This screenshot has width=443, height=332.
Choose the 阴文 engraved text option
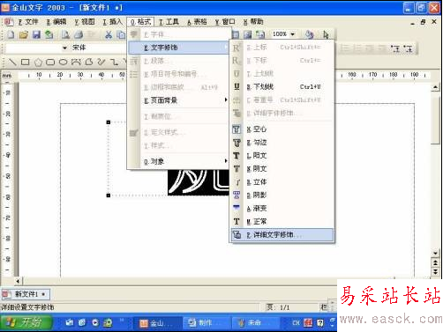[282, 169]
